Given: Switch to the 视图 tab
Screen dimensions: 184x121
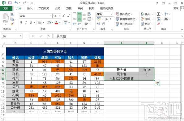Looking at the screenshot, I should [x=92, y=8].
